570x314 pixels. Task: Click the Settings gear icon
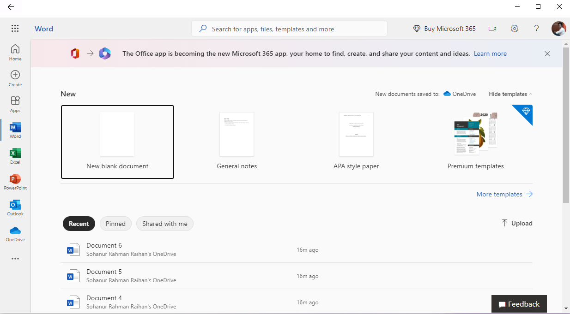tap(515, 29)
